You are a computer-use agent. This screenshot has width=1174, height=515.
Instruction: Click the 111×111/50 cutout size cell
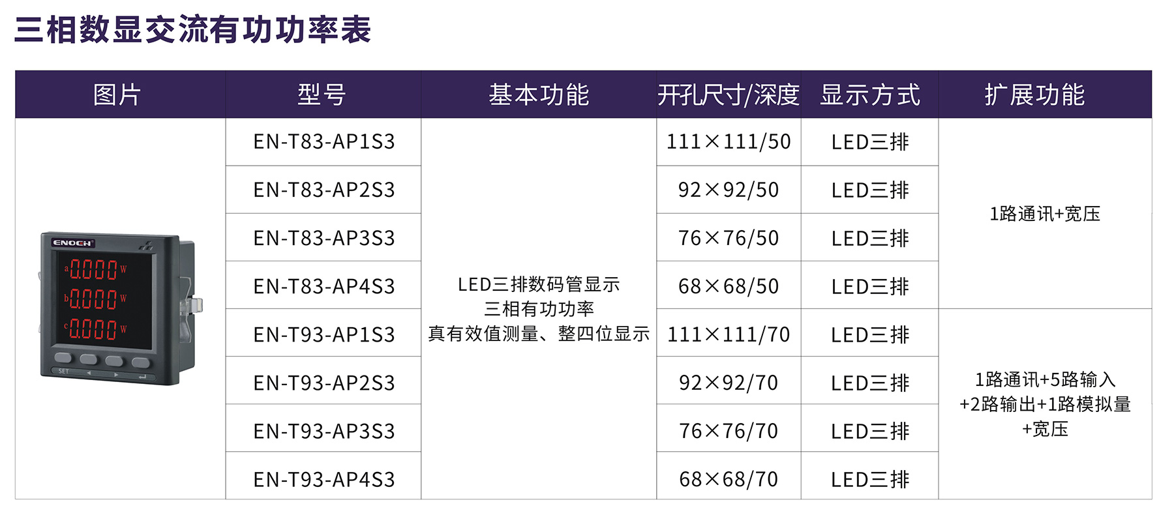point(728,142)
